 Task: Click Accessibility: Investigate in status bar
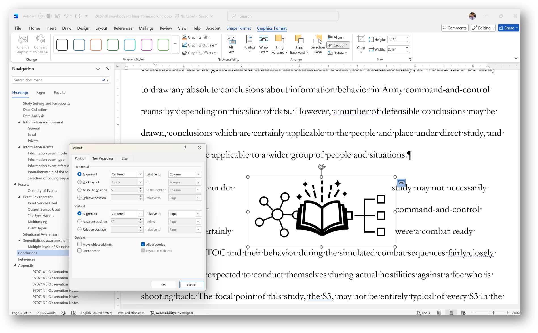click(x=172, y=313)
